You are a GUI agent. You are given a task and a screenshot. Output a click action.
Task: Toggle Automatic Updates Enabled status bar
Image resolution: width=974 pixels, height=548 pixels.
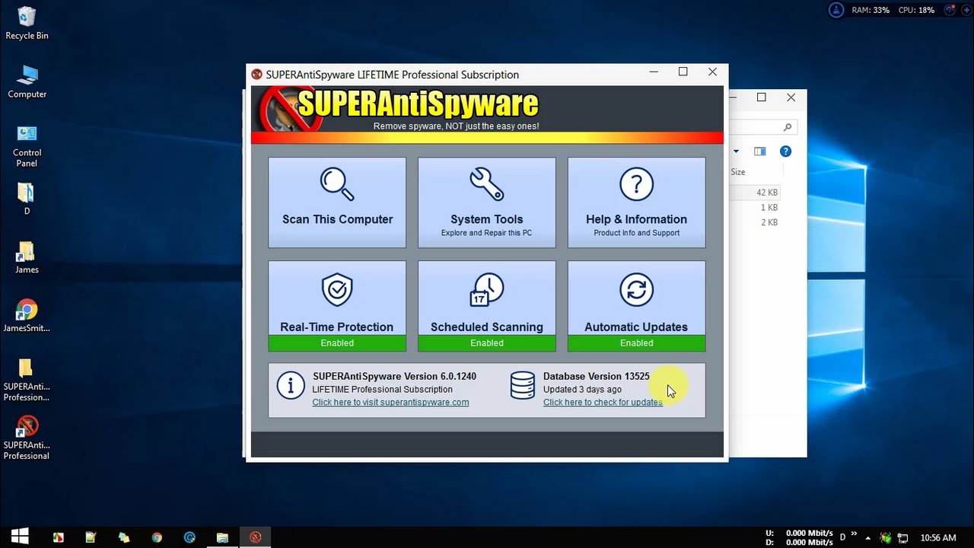(636, 343)
